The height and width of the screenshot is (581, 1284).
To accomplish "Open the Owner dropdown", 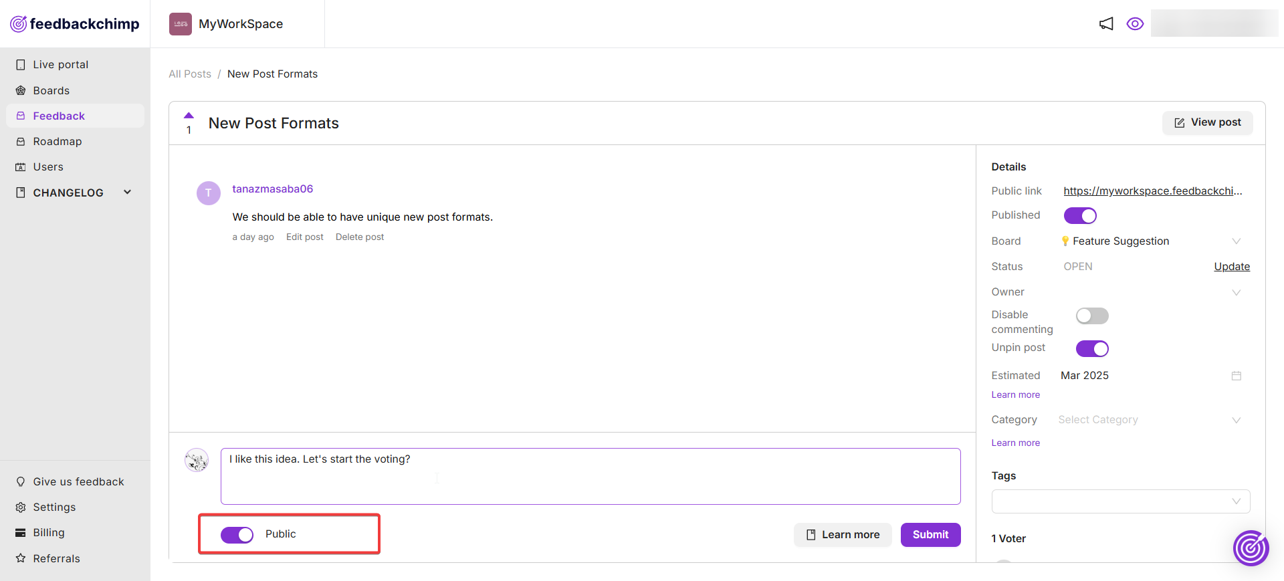I will click(x=1151, y=292).
